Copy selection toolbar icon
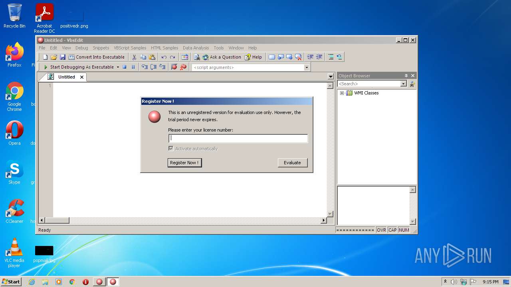The width and height of the screenshot is (511, 287). pyautogui.click(x=143, y=57)
